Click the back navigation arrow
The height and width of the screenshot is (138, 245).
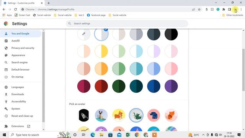(x=4, y=9)
